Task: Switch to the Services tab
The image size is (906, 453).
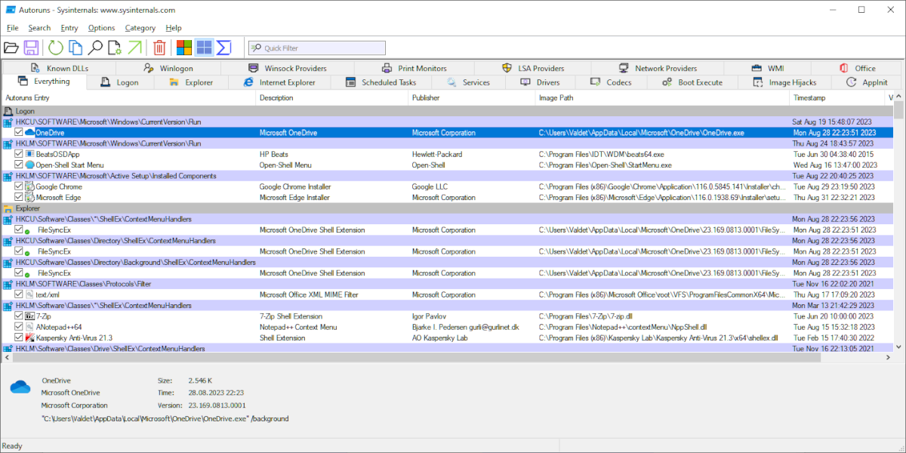Action: 468,82
